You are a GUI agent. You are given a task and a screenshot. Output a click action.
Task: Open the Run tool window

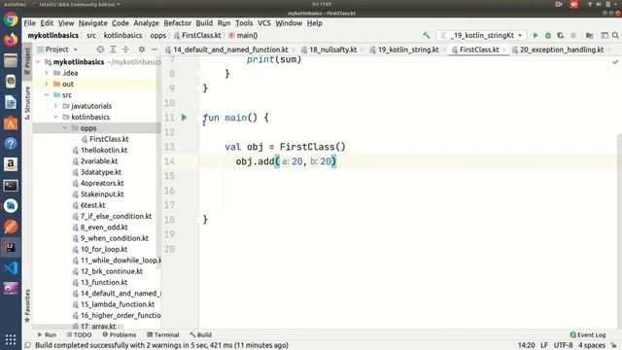coord(47,334)
